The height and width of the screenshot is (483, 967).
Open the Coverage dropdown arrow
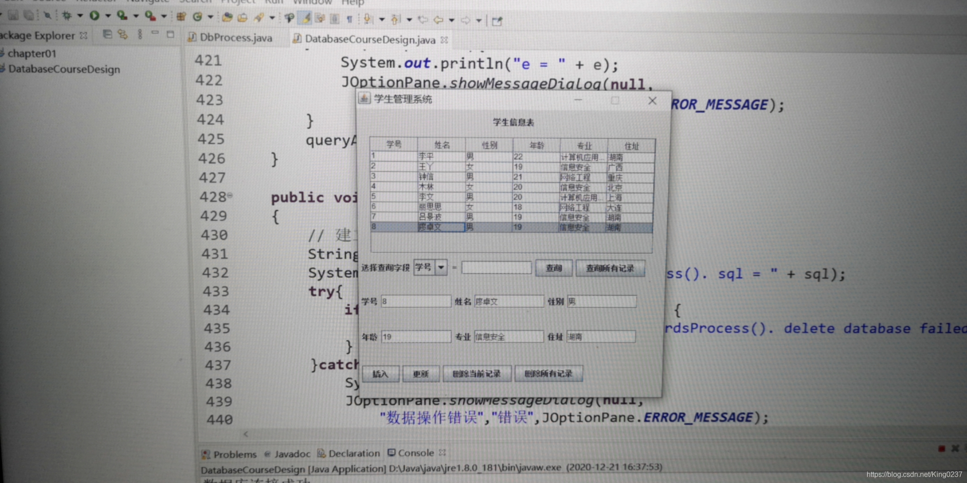[135, 16]
